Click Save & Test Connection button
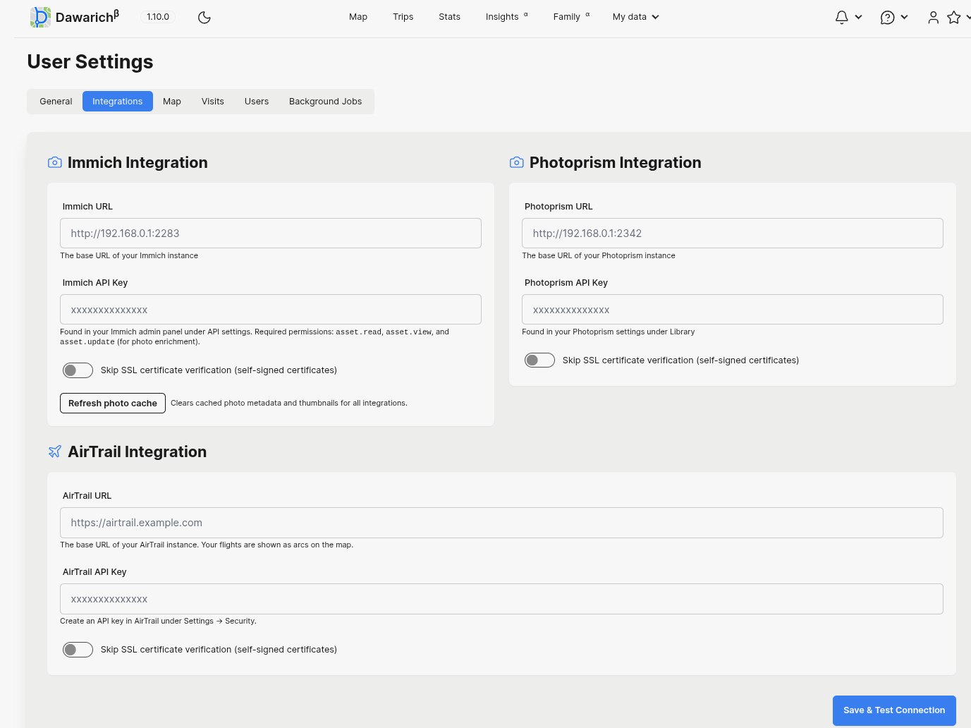The width and height of the screenshot is (971, 728). pyautogui.click(x=894, y=710)
